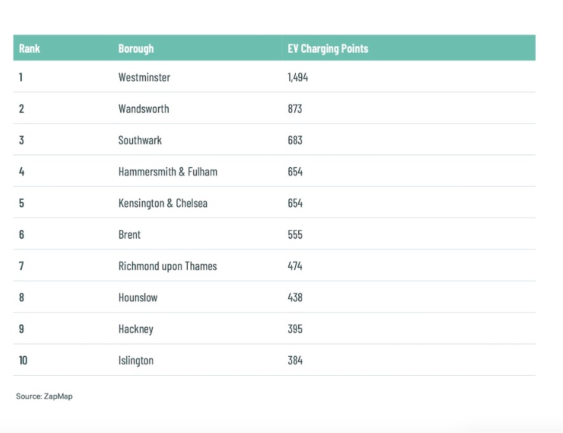Select Richmond upon Thames in the list
563x433 pixels.
(167, 266)
